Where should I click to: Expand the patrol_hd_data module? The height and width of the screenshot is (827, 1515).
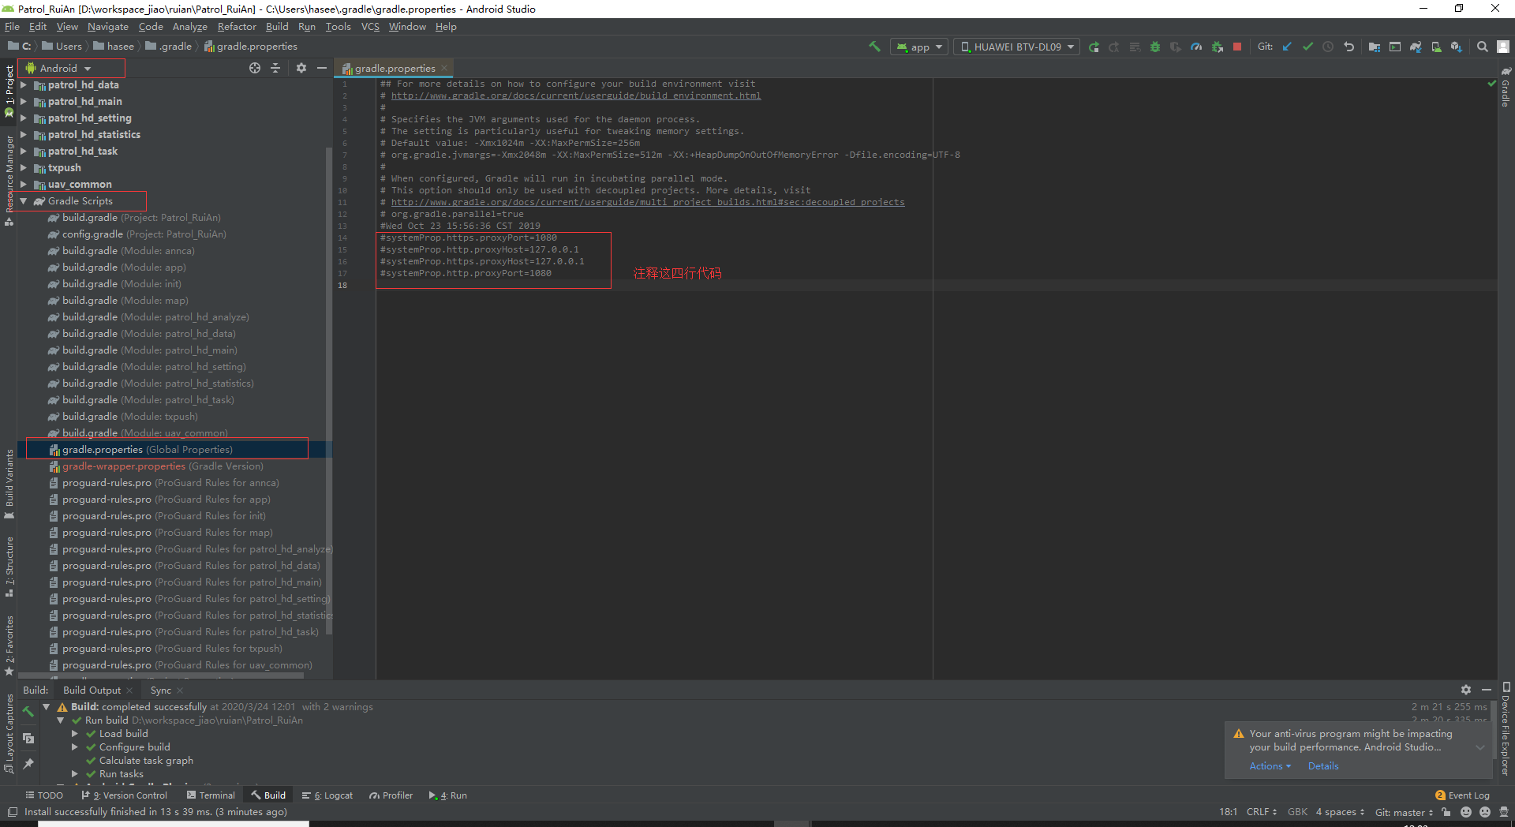(x=24, y=85)
